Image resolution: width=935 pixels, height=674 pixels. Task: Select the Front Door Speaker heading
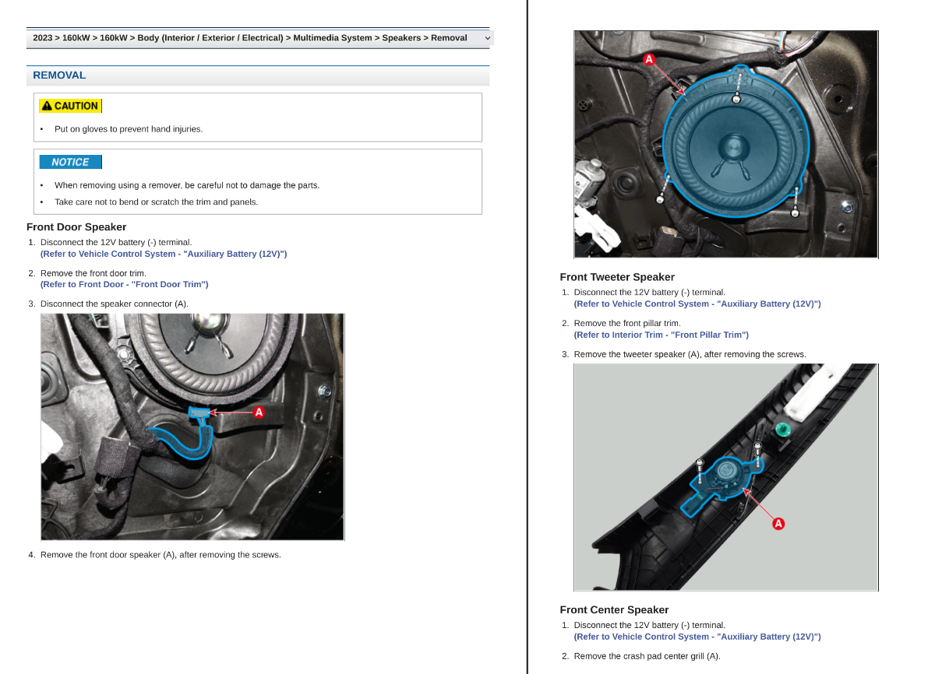point(76,227)
